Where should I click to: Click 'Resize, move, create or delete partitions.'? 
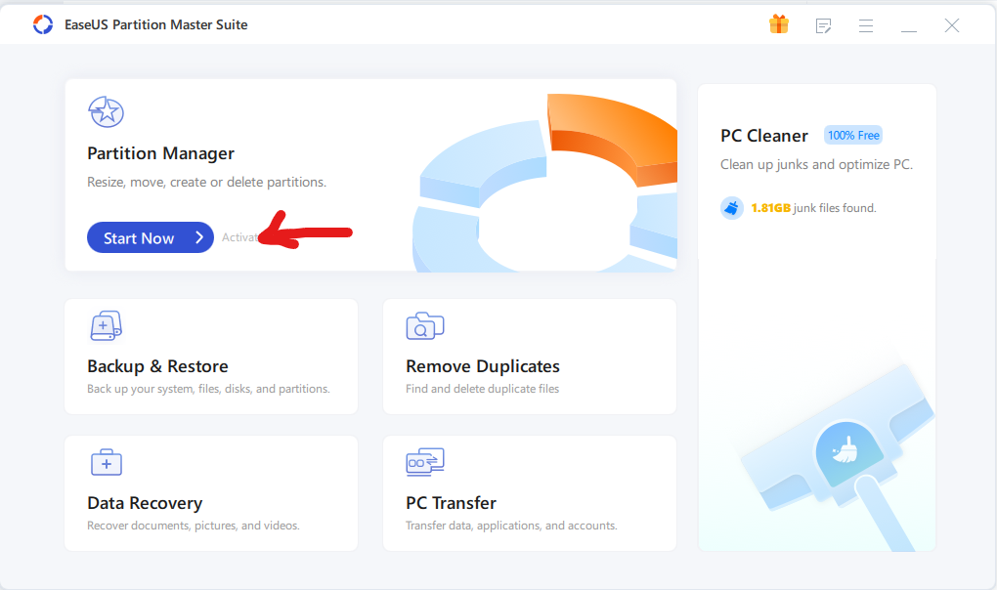pyautogui.click(x=206, y=183)
